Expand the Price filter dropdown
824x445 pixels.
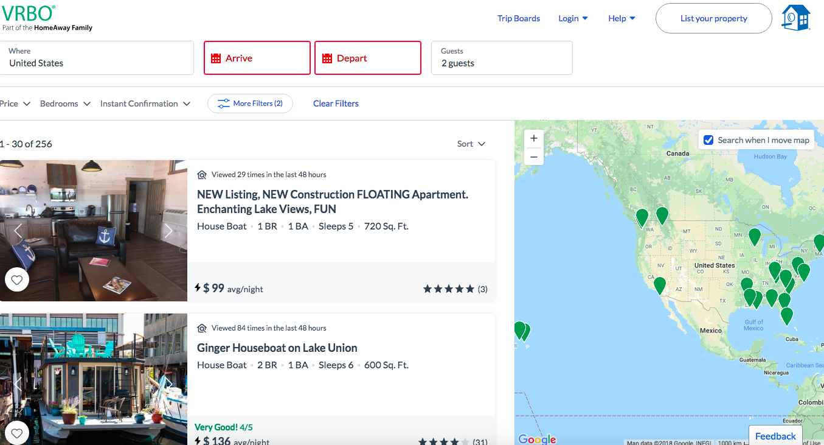pyautogui.click(x=15, y=103)
